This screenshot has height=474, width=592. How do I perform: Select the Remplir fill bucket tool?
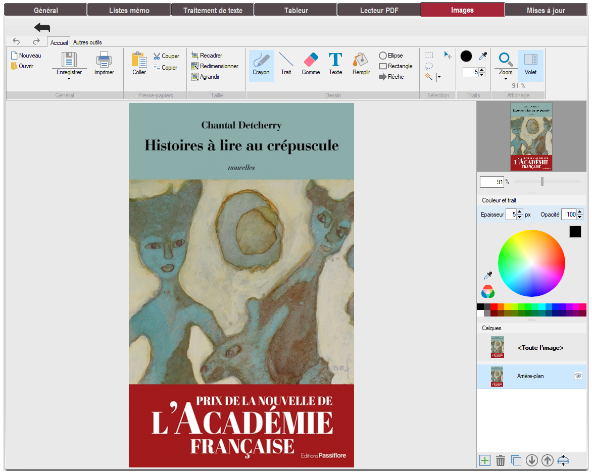(x=361, y=64)
